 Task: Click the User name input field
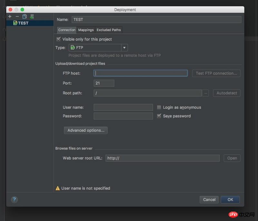coord(123,107)
